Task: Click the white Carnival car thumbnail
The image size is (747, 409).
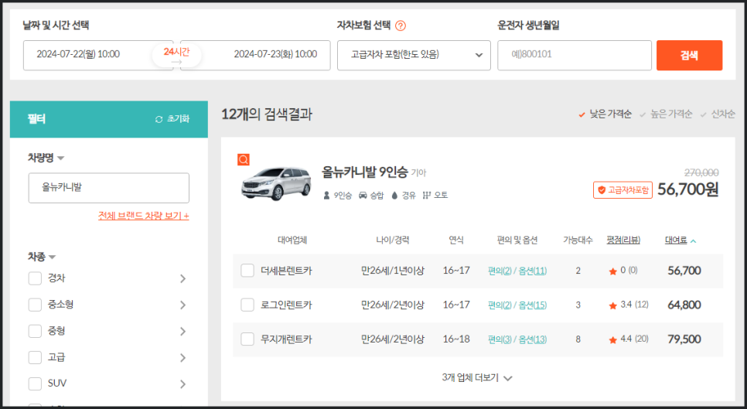Action: pyautogui.click(x=276, y=183)
